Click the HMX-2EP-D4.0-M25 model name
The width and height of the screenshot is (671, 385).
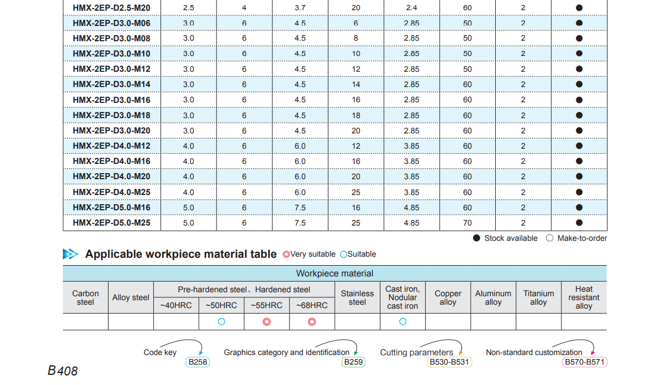111,192
